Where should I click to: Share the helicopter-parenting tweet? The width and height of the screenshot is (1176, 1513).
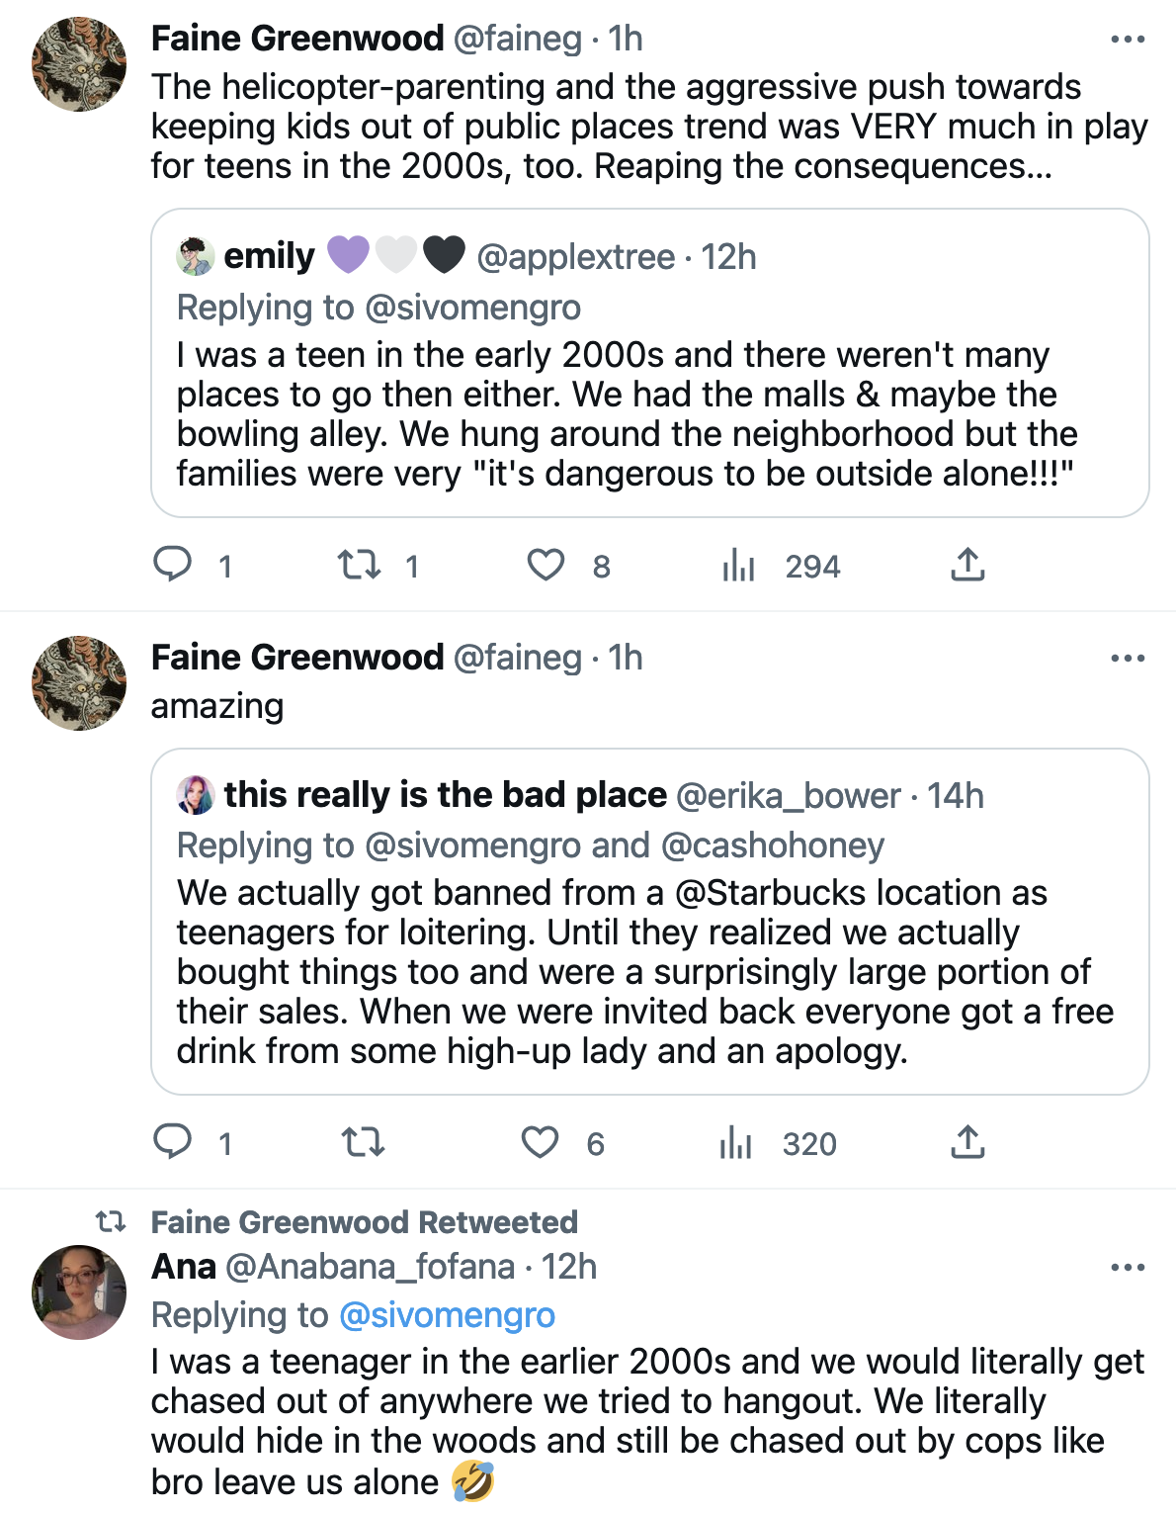(x=967, y=565)
